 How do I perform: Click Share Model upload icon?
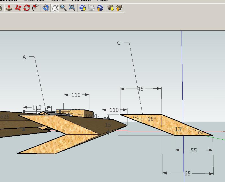pyautogui.click(x=119, y=8)
